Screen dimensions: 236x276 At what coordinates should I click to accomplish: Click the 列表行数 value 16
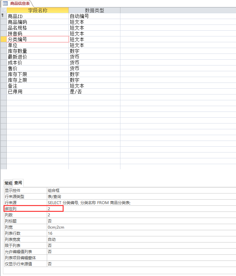click(x=141, y=233)
